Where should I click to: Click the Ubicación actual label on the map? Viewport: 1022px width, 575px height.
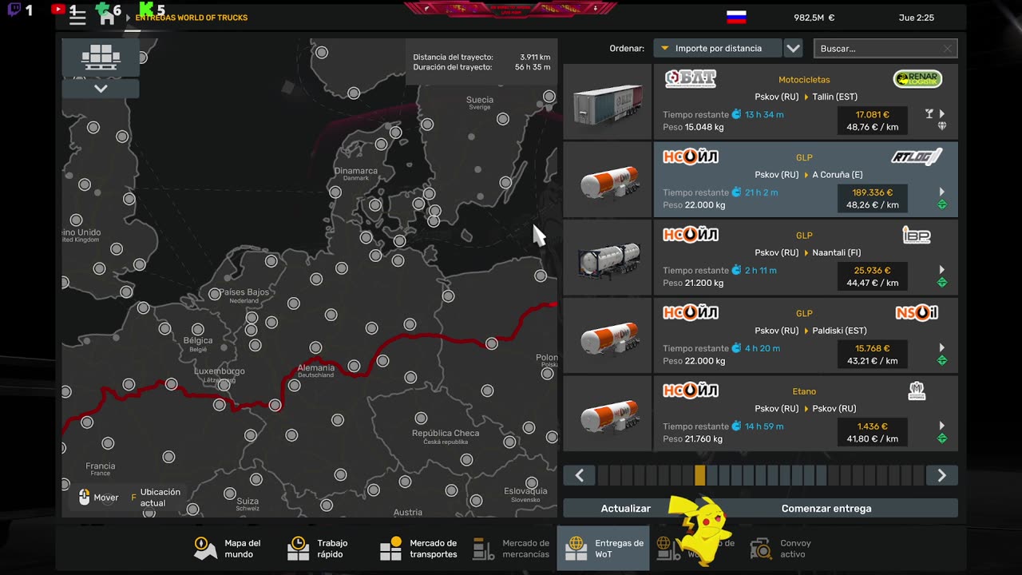click(x=160, y=498)
